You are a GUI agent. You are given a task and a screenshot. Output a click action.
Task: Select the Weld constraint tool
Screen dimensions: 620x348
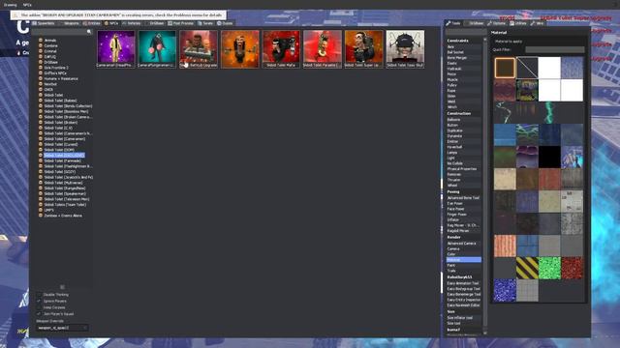(451, 101)
